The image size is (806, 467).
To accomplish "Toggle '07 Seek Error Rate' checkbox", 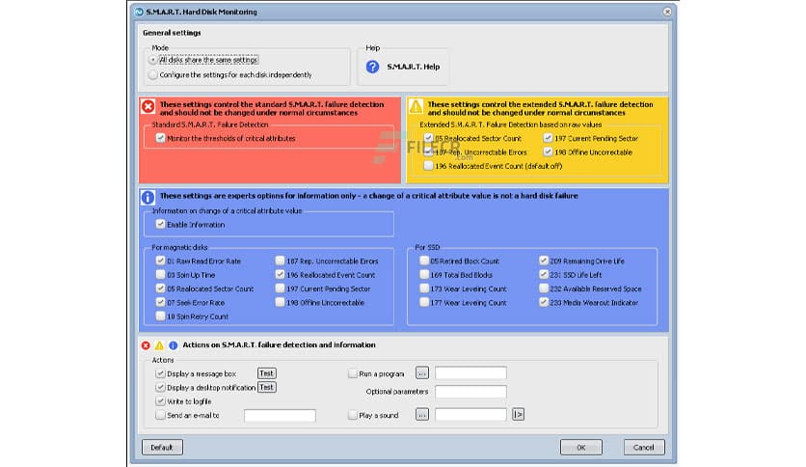I will [x=160, y=303].
